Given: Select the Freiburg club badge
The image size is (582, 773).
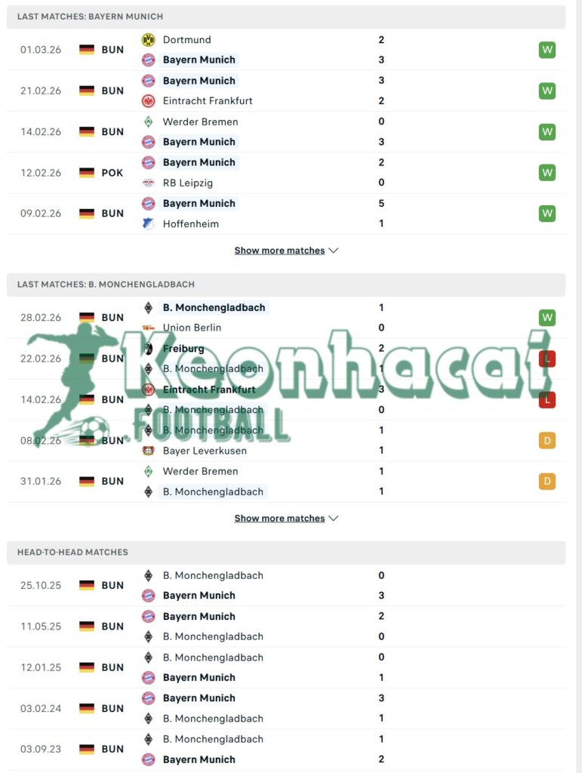Looking at the screenshot, I should [x=148, y=348].
